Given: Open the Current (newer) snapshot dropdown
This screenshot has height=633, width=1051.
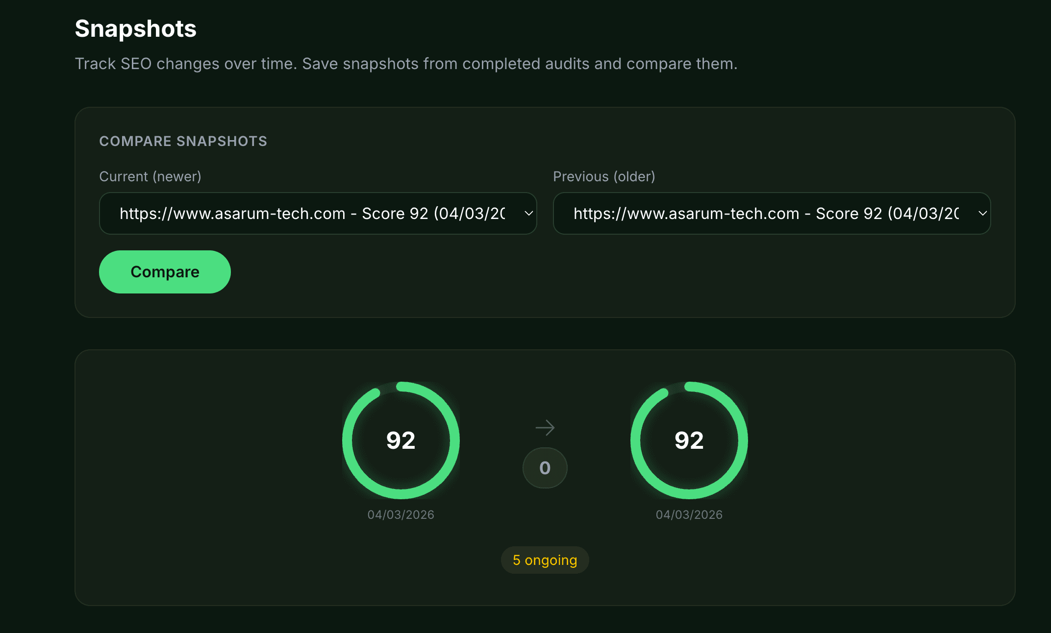Looking at the screenshot, I should point(318,214).
